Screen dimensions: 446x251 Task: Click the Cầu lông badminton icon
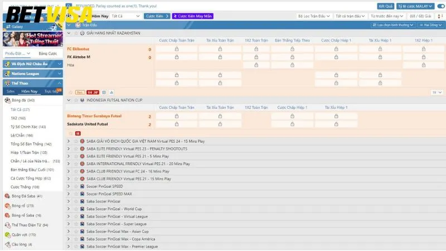pos(7,244)
